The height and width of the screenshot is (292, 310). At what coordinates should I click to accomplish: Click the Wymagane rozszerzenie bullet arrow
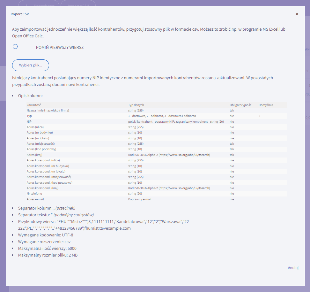(x=13, y=242)
